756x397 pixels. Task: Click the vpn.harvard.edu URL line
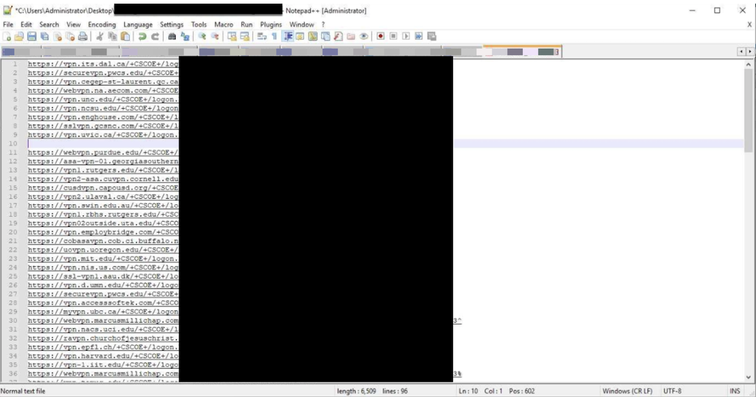coord(104,356)
